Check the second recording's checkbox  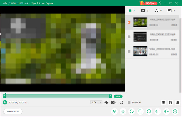click(x=129, y=37)
